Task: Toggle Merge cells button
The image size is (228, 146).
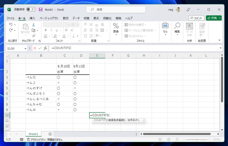Action: (102, 30)
